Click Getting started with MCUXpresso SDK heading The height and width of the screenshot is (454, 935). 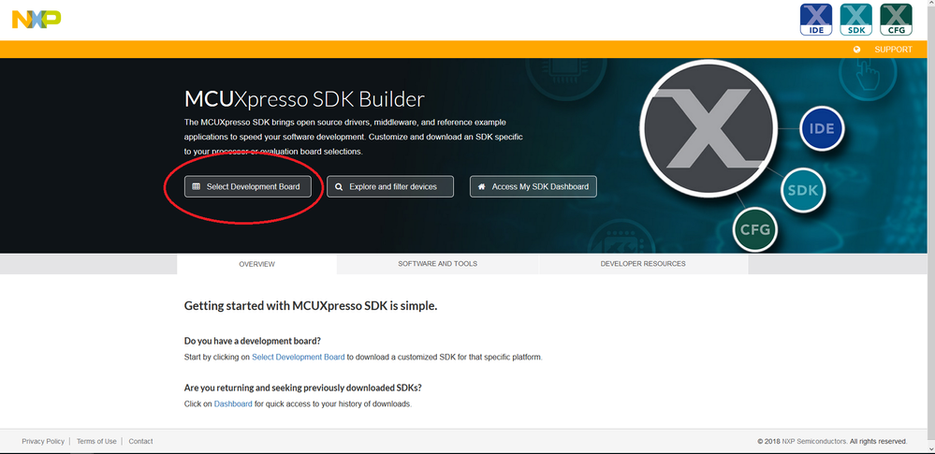311,306
